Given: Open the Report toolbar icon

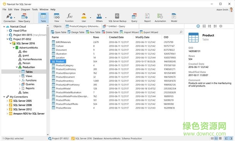Looking at the screenshot, I should tap(148, 18).
